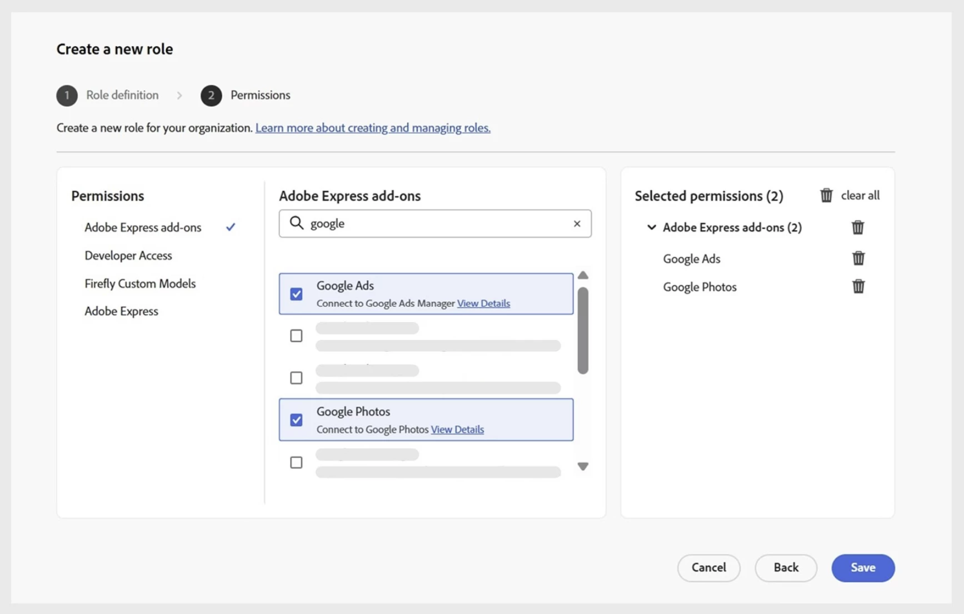Remove Google Ads from selected permissions

pos(858,258)
